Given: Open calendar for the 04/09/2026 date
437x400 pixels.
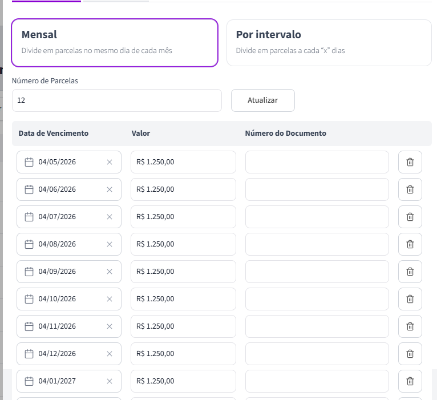Looking at the screenshot, I should pyautogui.click(x=29, y=272).
